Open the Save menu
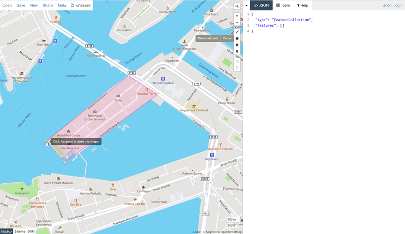Image resolution: width=405 pixels, height=234 pixels. tap(21, 5)
